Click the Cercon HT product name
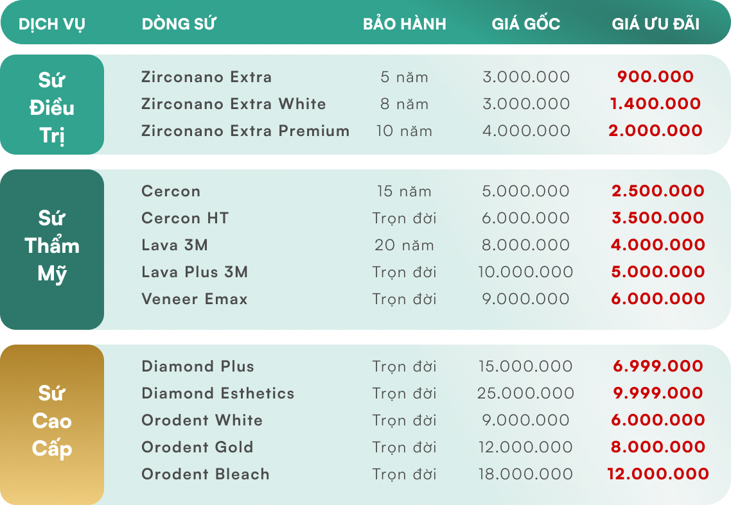Screen dimensions: 731x505 click(185, 218)
